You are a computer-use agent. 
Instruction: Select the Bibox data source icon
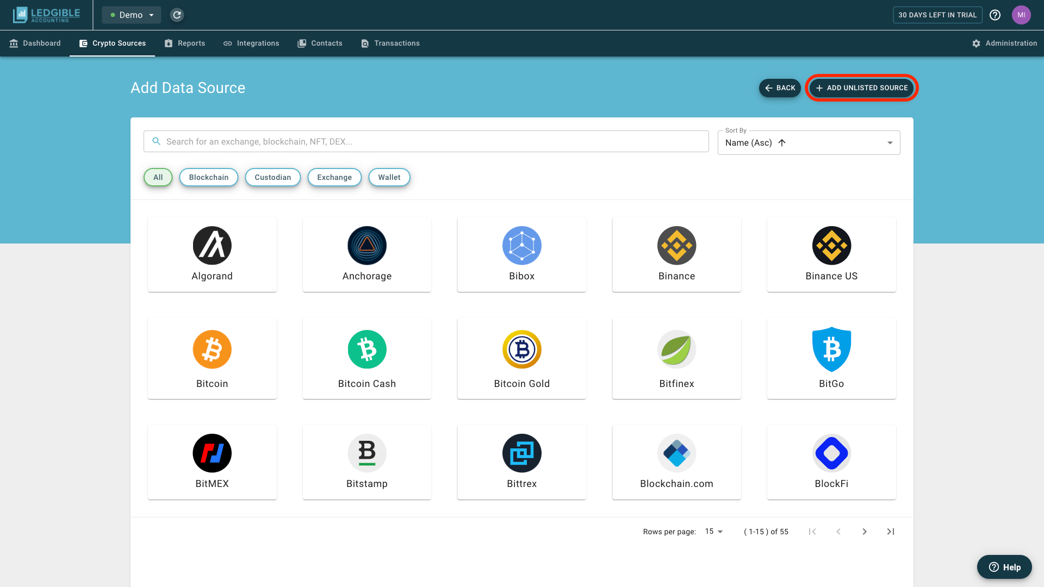pyautogui.click(x=522, y=246)
